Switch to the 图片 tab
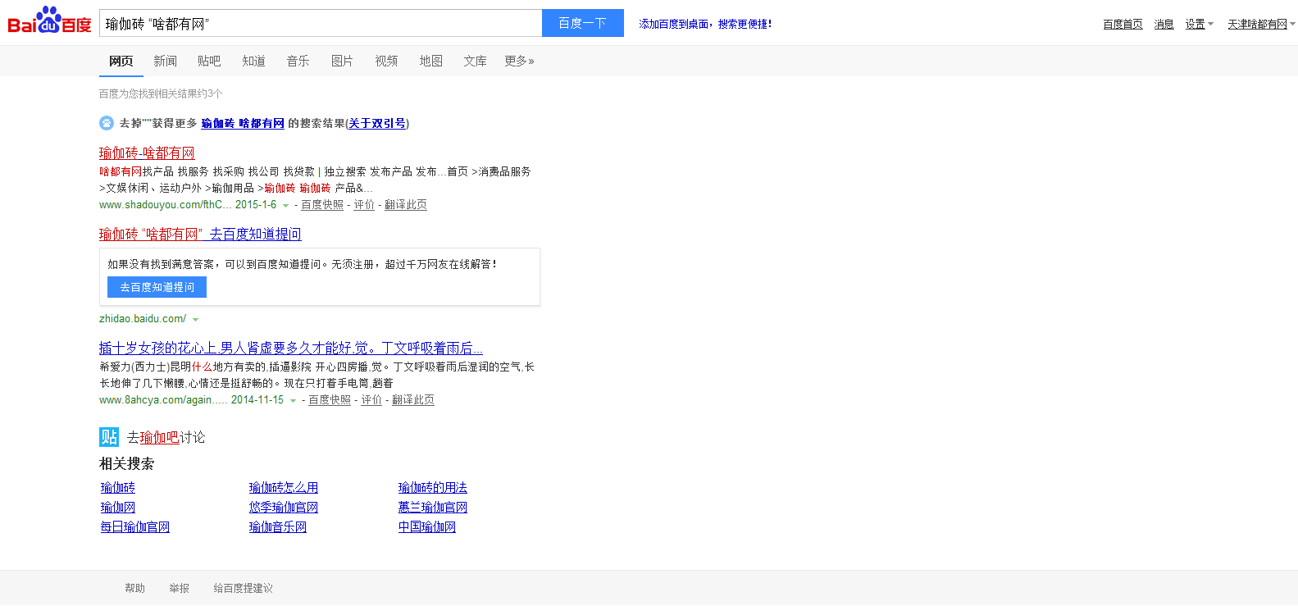Viewport: 1298px width, 606px height. (342, 62)
